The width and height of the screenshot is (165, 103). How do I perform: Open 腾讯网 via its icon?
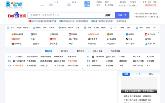tap(51, 34)
